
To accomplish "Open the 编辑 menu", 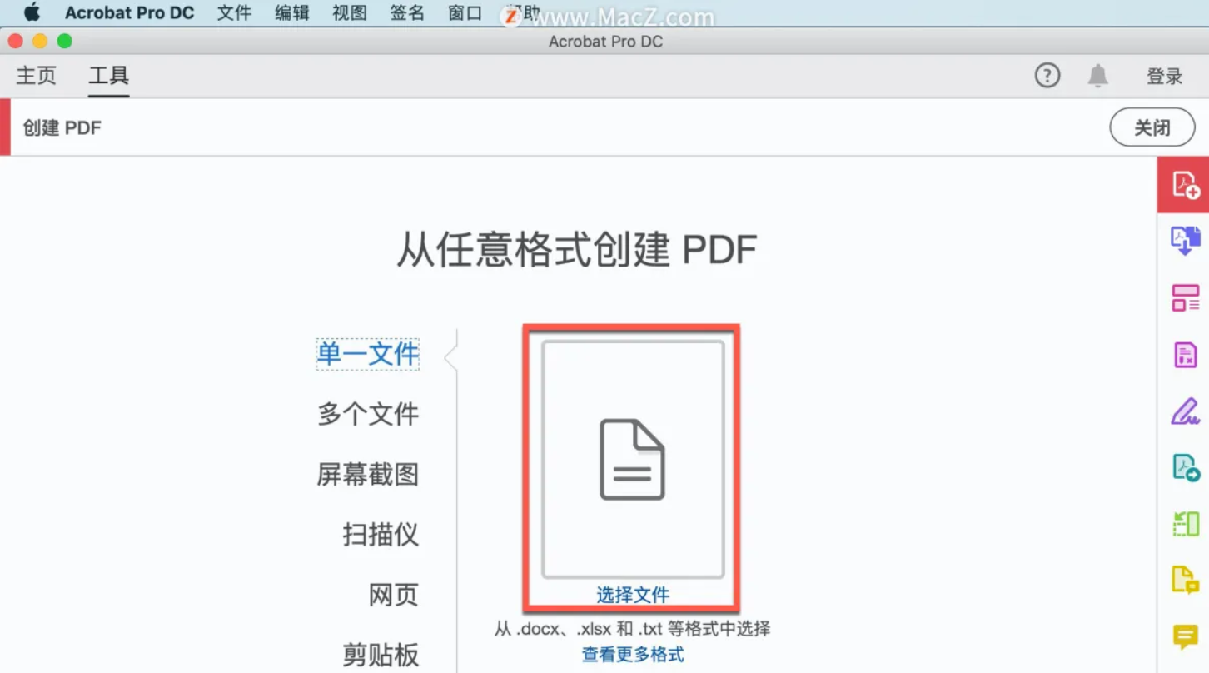I will [291, 13].
